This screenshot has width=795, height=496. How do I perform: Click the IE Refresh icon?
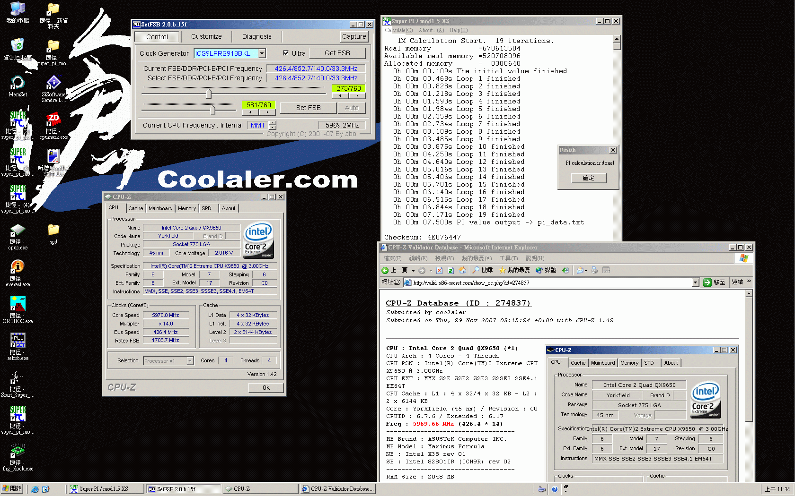[x=450, y=270]
